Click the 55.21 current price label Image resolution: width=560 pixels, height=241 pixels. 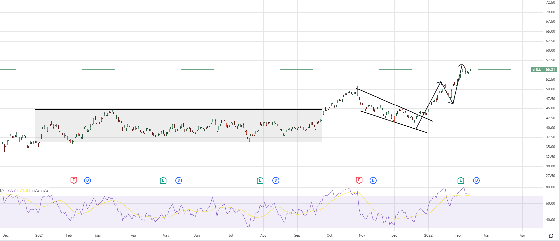[550, 70]
